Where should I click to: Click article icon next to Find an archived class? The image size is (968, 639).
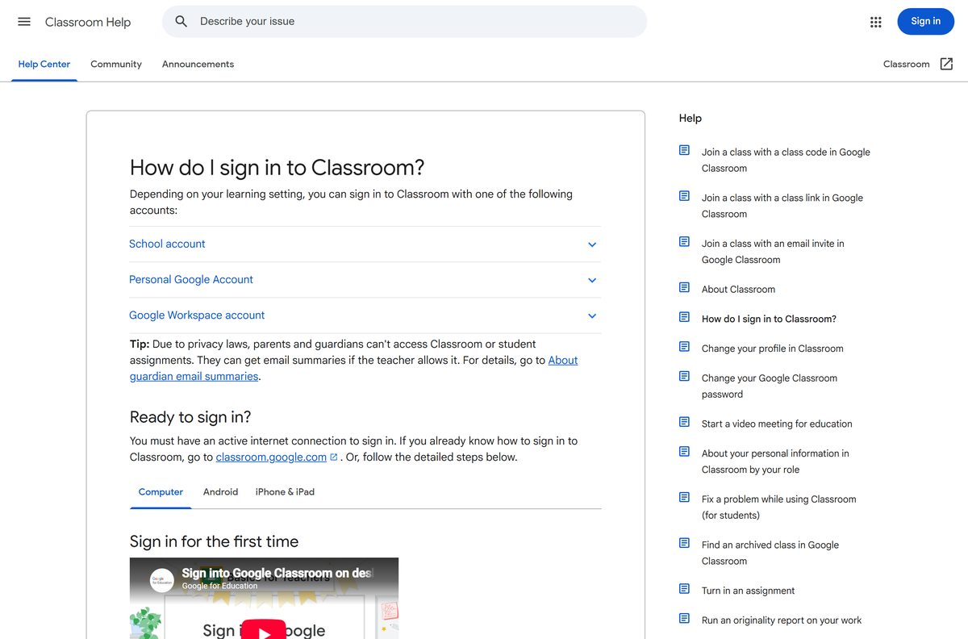click(x=685, y=543)
